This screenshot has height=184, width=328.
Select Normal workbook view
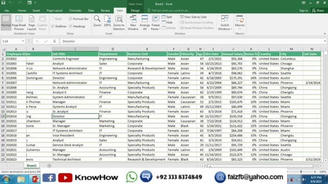point(6,22)
